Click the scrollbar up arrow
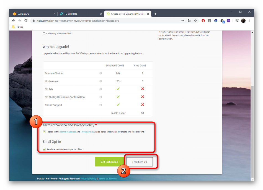 pyautogui.click(x=252, y=32)
